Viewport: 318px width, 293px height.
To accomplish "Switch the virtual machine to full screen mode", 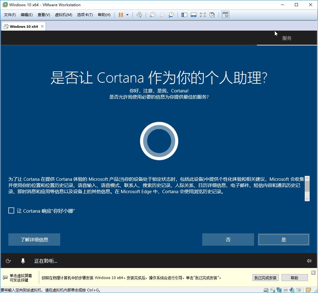I will coord(203,15).
